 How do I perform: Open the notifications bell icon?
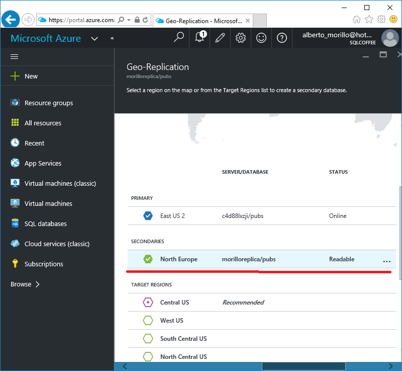pyautogui.click(x=200, y=37)
